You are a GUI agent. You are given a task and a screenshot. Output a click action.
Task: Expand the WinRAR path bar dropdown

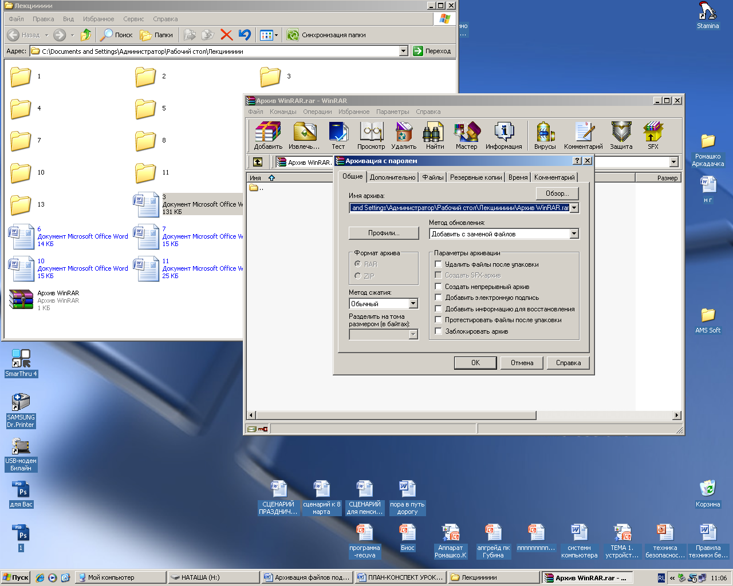pos(674,162)
